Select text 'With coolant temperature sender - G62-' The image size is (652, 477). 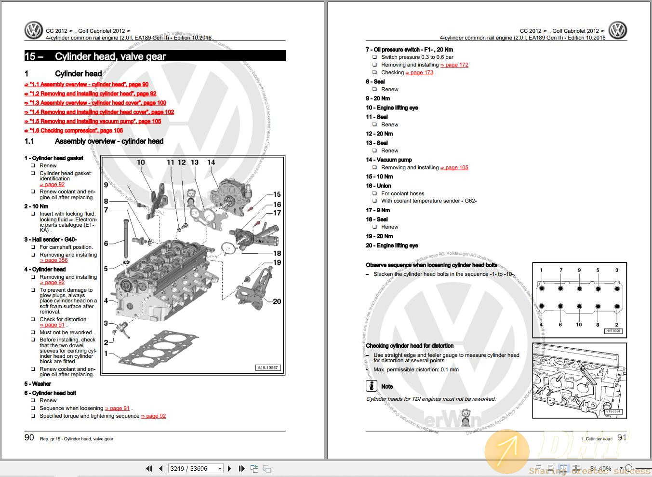point(429,201)
